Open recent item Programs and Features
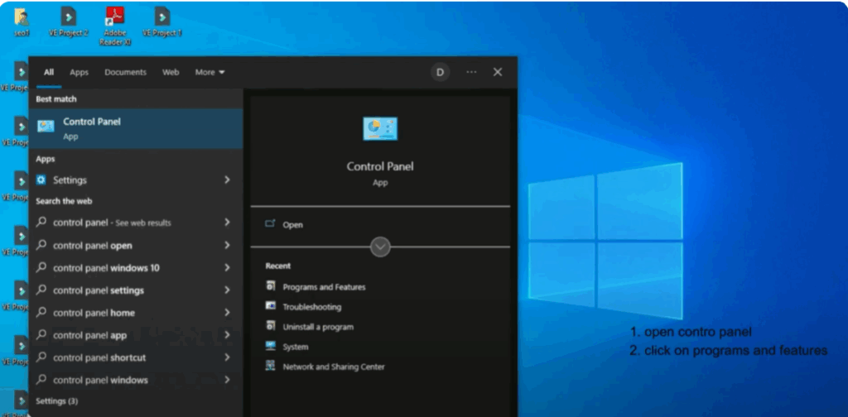 point(323,287)
